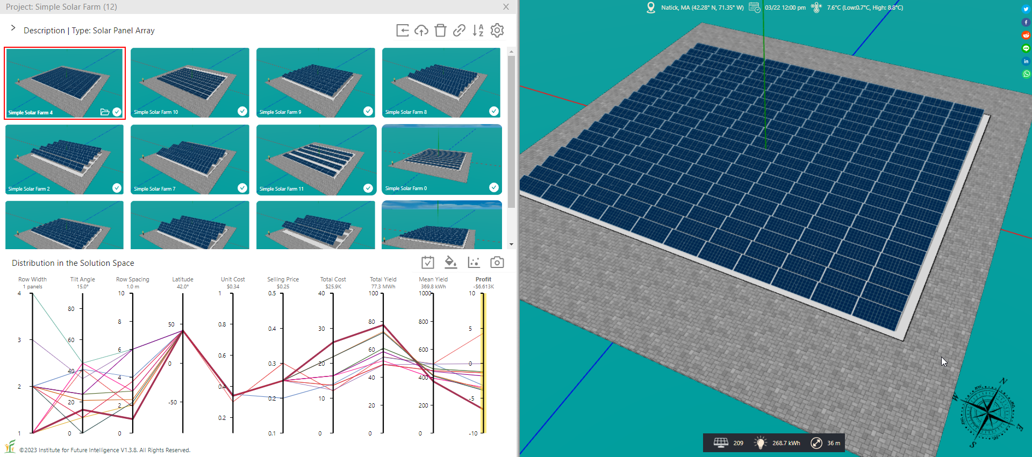Click the cloud upload icon
Viewport: 1032px width, 457px height.
(421, 31)
